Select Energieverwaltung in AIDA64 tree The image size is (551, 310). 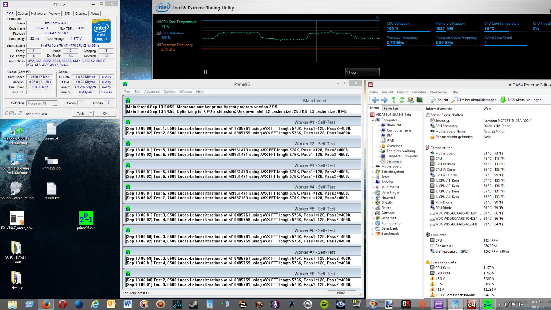401,151
